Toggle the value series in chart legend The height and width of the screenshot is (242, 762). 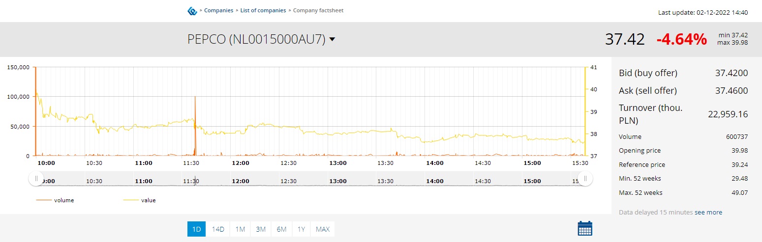coord(139,200)
